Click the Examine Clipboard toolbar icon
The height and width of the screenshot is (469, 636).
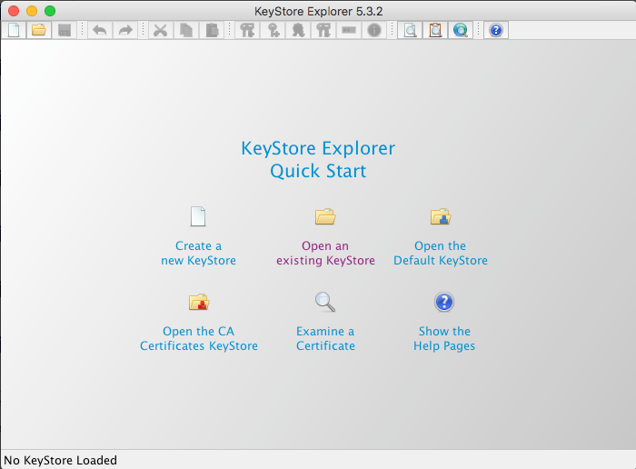(x=435, y=30)
